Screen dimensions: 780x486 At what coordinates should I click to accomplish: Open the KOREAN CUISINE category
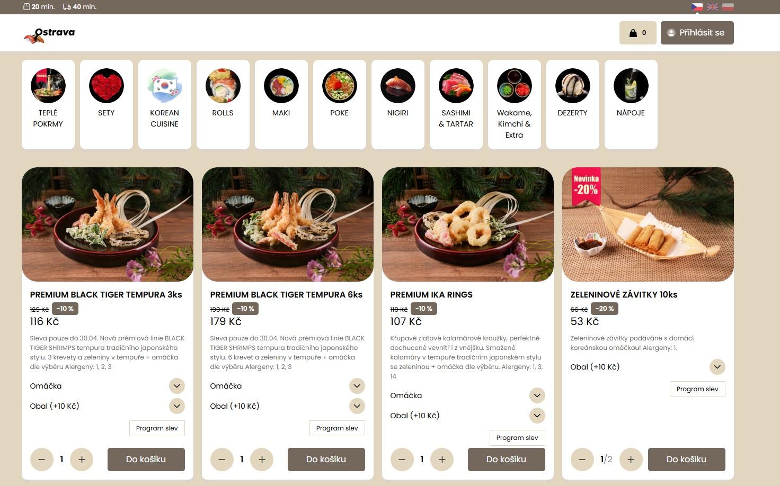click(x=165, y=104)
